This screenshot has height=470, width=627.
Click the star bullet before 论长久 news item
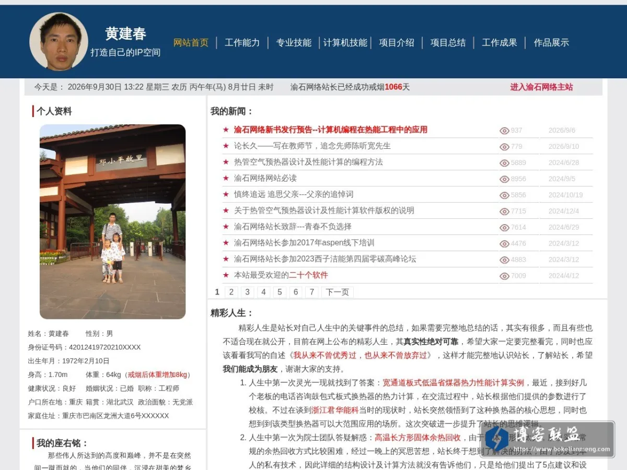point(226,146)
